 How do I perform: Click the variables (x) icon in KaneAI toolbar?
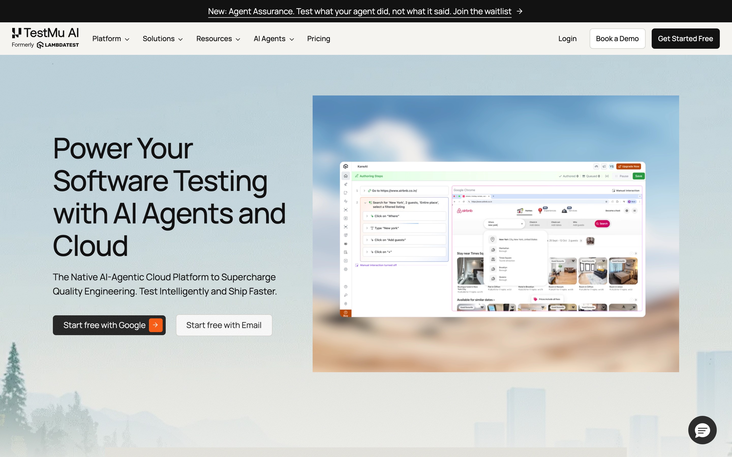607,176
